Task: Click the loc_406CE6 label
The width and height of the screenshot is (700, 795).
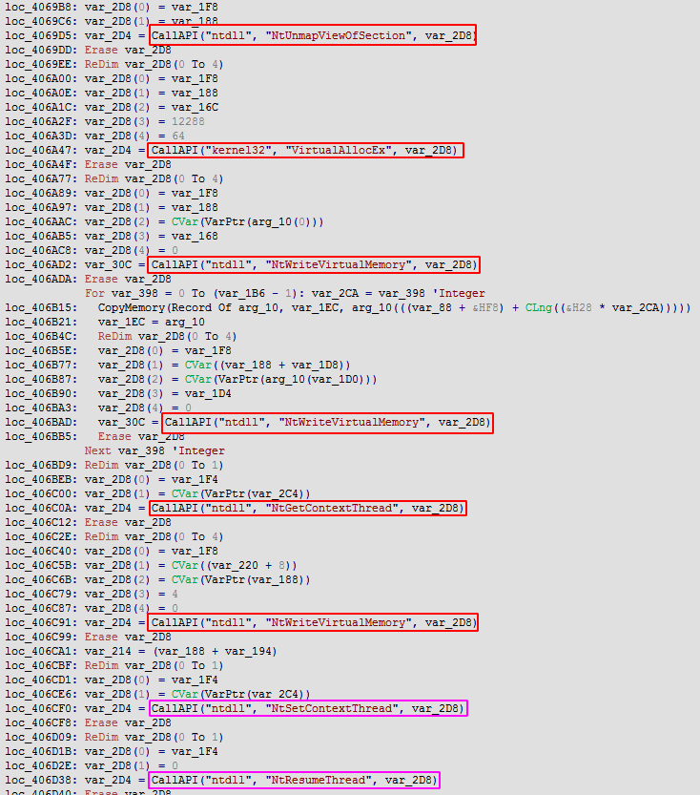Action: coord(41,694)
